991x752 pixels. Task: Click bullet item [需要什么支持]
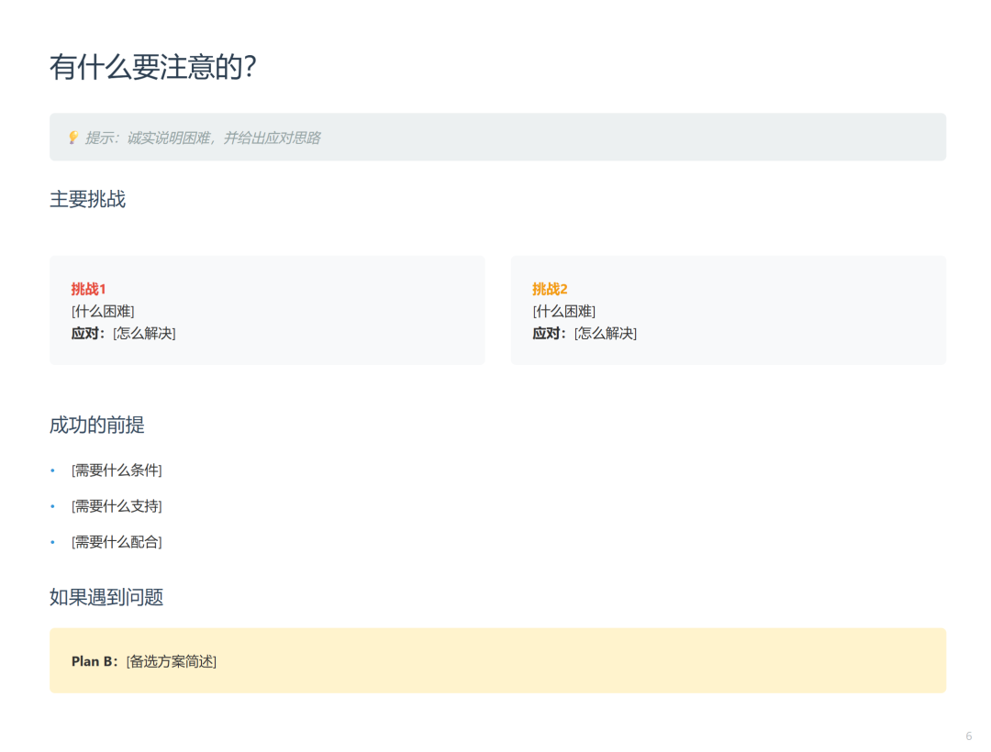point(117,505)
